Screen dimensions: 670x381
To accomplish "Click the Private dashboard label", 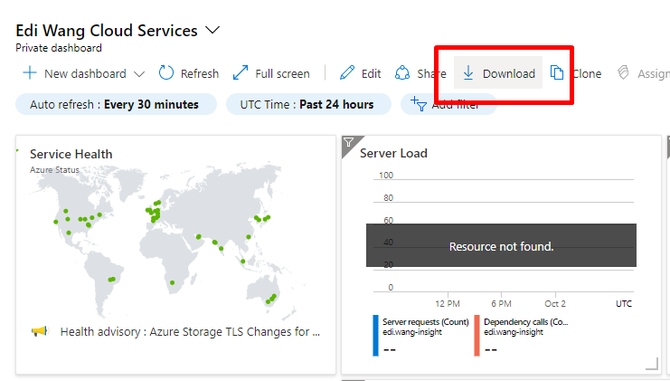I will pos(59,48).
